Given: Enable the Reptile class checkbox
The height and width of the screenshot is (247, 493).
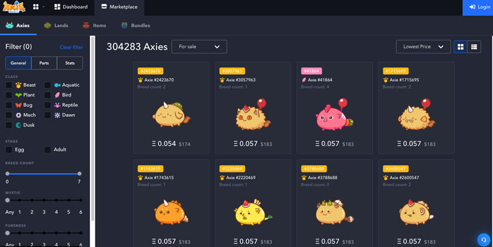Looking at the screenshot, I should click(47, 105).
